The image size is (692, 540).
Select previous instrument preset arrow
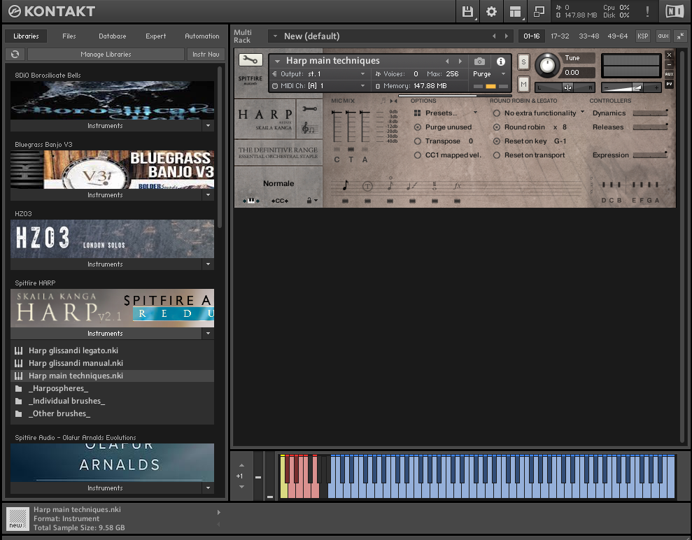point(447,62)
